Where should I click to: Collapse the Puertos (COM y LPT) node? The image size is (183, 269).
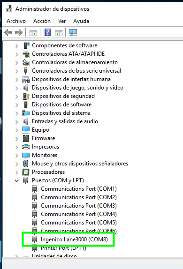click(x=17, y=180)
